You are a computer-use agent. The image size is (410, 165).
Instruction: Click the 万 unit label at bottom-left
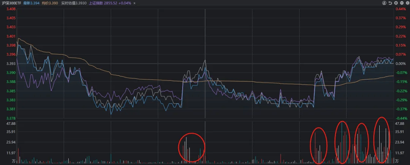pyautogui.click(x=14, y=162)
